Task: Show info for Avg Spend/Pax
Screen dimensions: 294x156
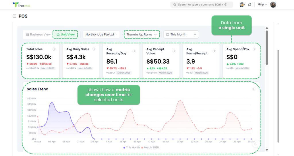Action: (x=254, y=49)
